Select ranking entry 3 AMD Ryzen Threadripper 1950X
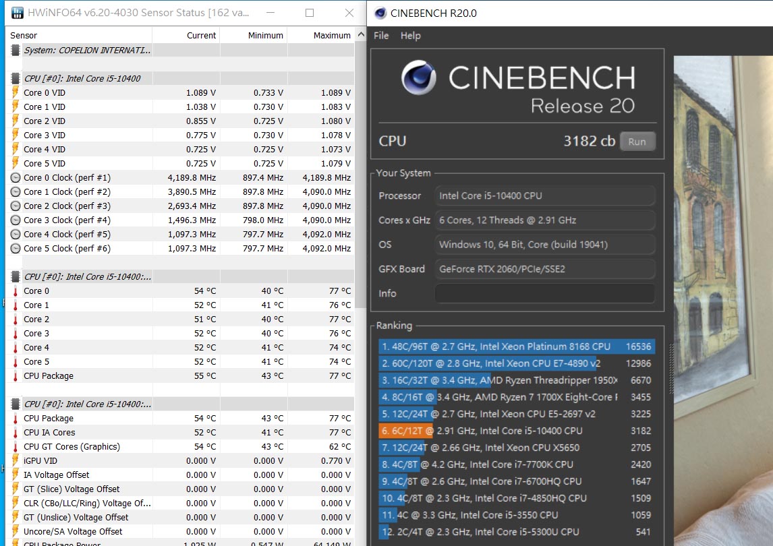773x546 pixels. click(x=517, y=380)
